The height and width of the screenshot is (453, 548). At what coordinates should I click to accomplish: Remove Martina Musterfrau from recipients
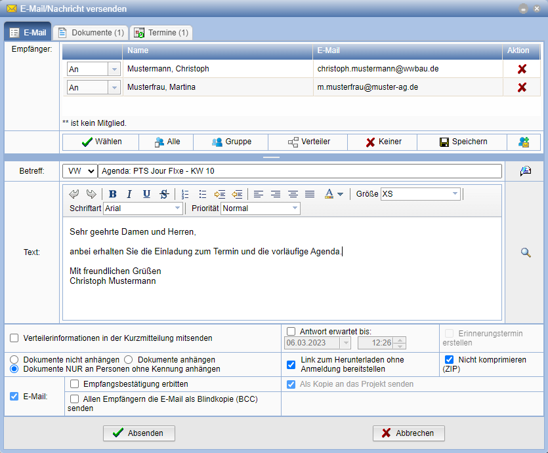pos(522,87)
